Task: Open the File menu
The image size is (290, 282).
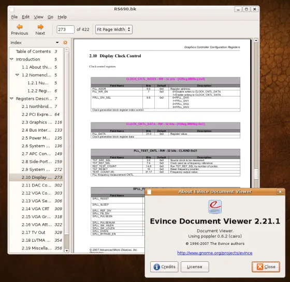Action: coord(15,17)
